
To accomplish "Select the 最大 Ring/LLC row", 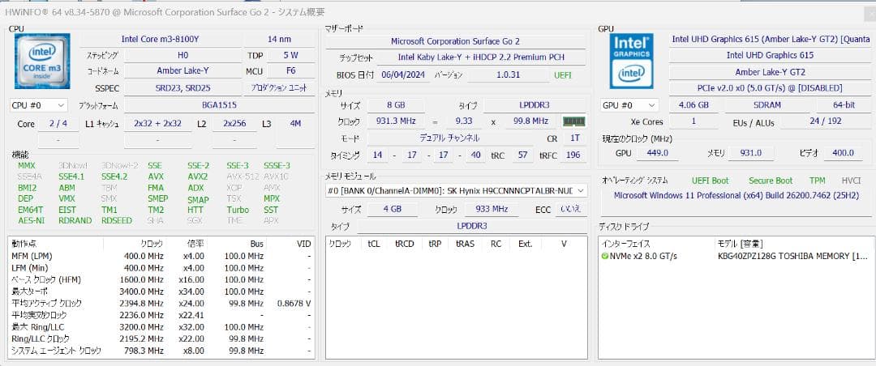I will point(161,327).
